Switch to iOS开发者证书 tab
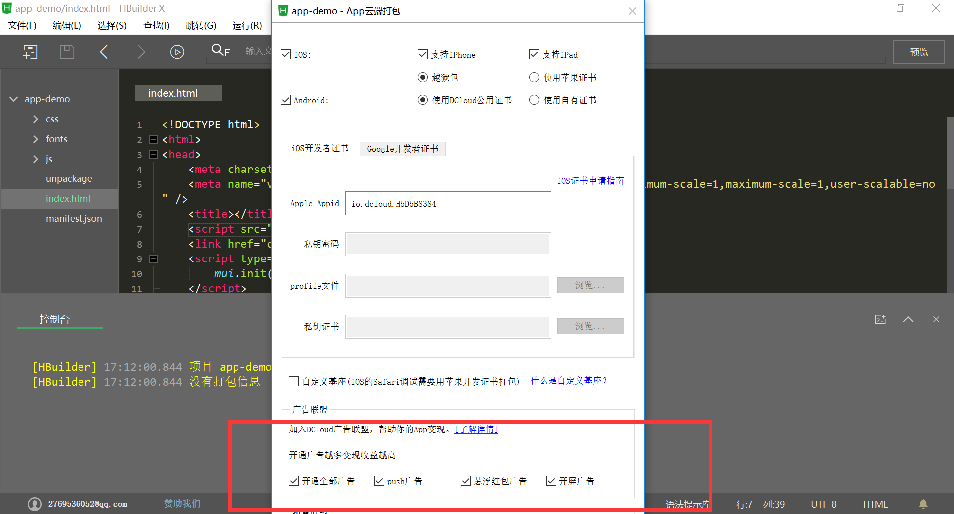954x514 pixels. (x=320, y=148)
